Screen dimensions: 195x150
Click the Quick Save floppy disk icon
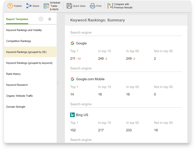point(69,6)
